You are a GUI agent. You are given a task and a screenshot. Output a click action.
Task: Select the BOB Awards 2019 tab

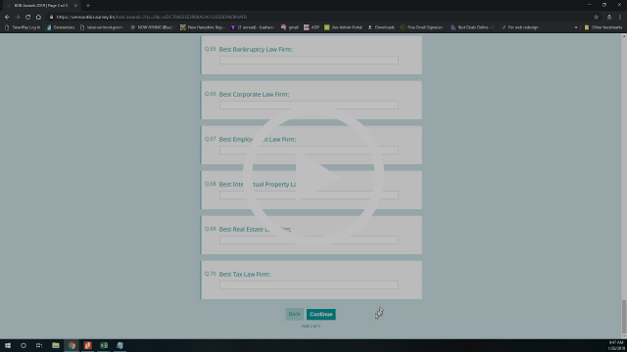[40, 6]
